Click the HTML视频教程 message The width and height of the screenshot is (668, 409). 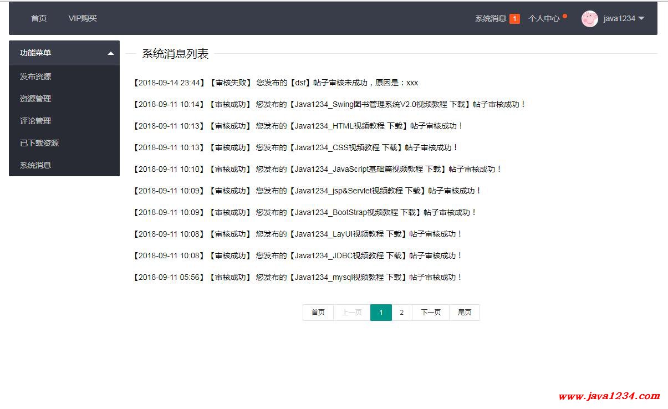click(x=298, y=126)
